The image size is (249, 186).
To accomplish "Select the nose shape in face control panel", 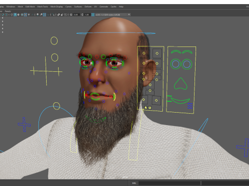I will click(181, 84).
